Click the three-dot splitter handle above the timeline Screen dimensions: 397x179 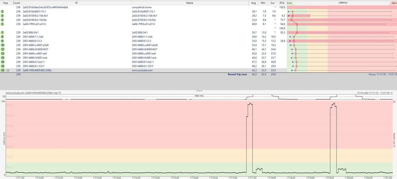pyautogui.click(x=199, y=91)
